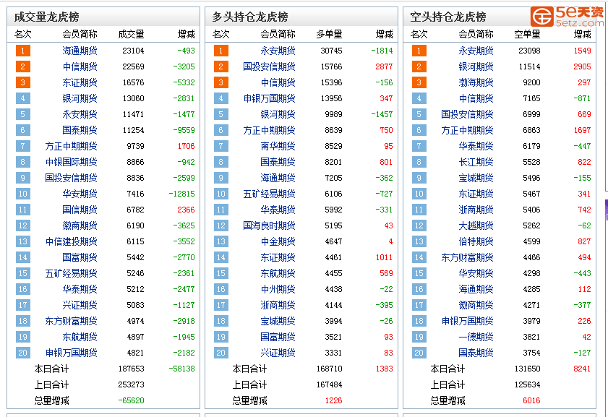The image size is (608, 417).
Task: Open 兴证期货 link in 成交量龙虎榜
Action: coord(80,305)
